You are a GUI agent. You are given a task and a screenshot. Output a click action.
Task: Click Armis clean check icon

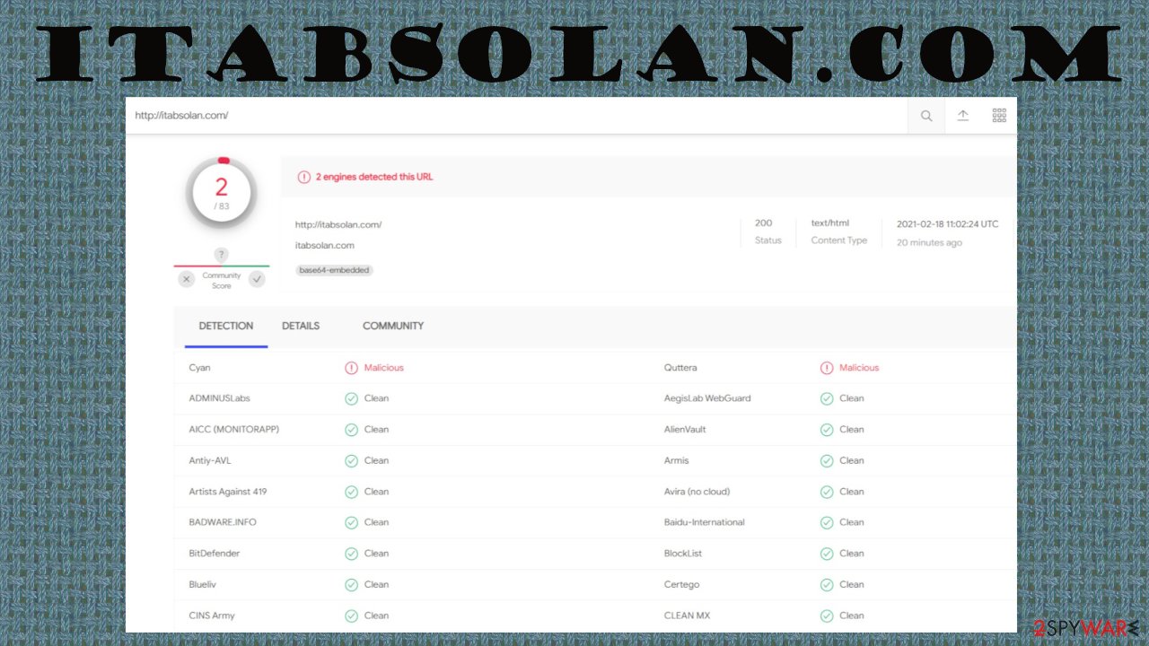pyautogui.click(x=827, y=460)
